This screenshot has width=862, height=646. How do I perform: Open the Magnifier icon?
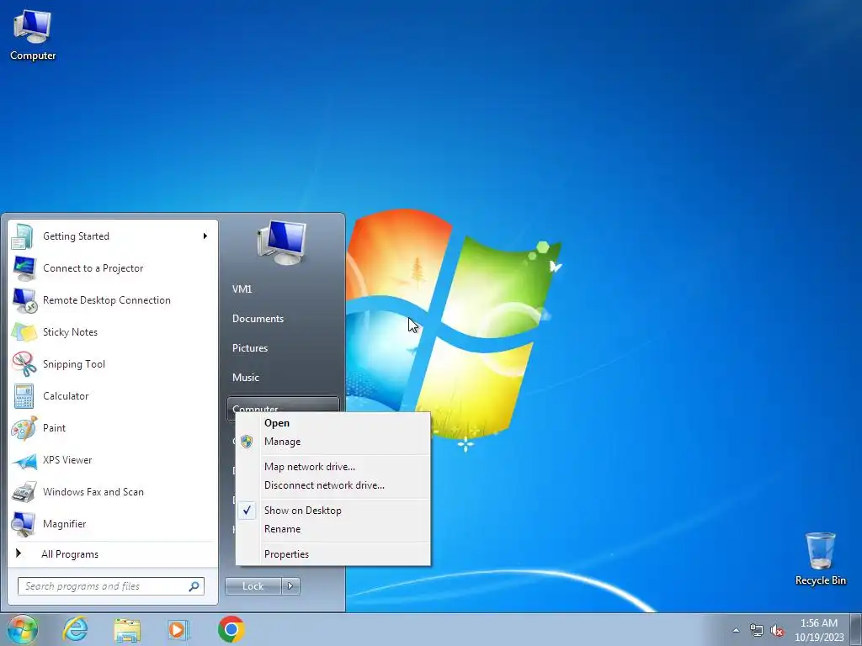pyautogui.click(x=24, y=524)
